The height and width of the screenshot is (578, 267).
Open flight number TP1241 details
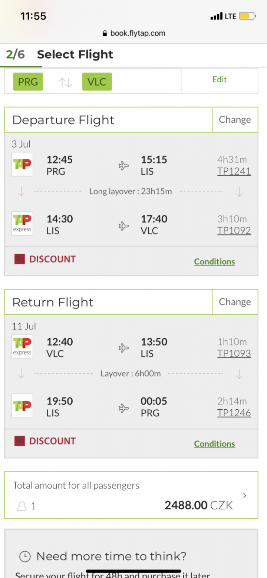(234, 171)
